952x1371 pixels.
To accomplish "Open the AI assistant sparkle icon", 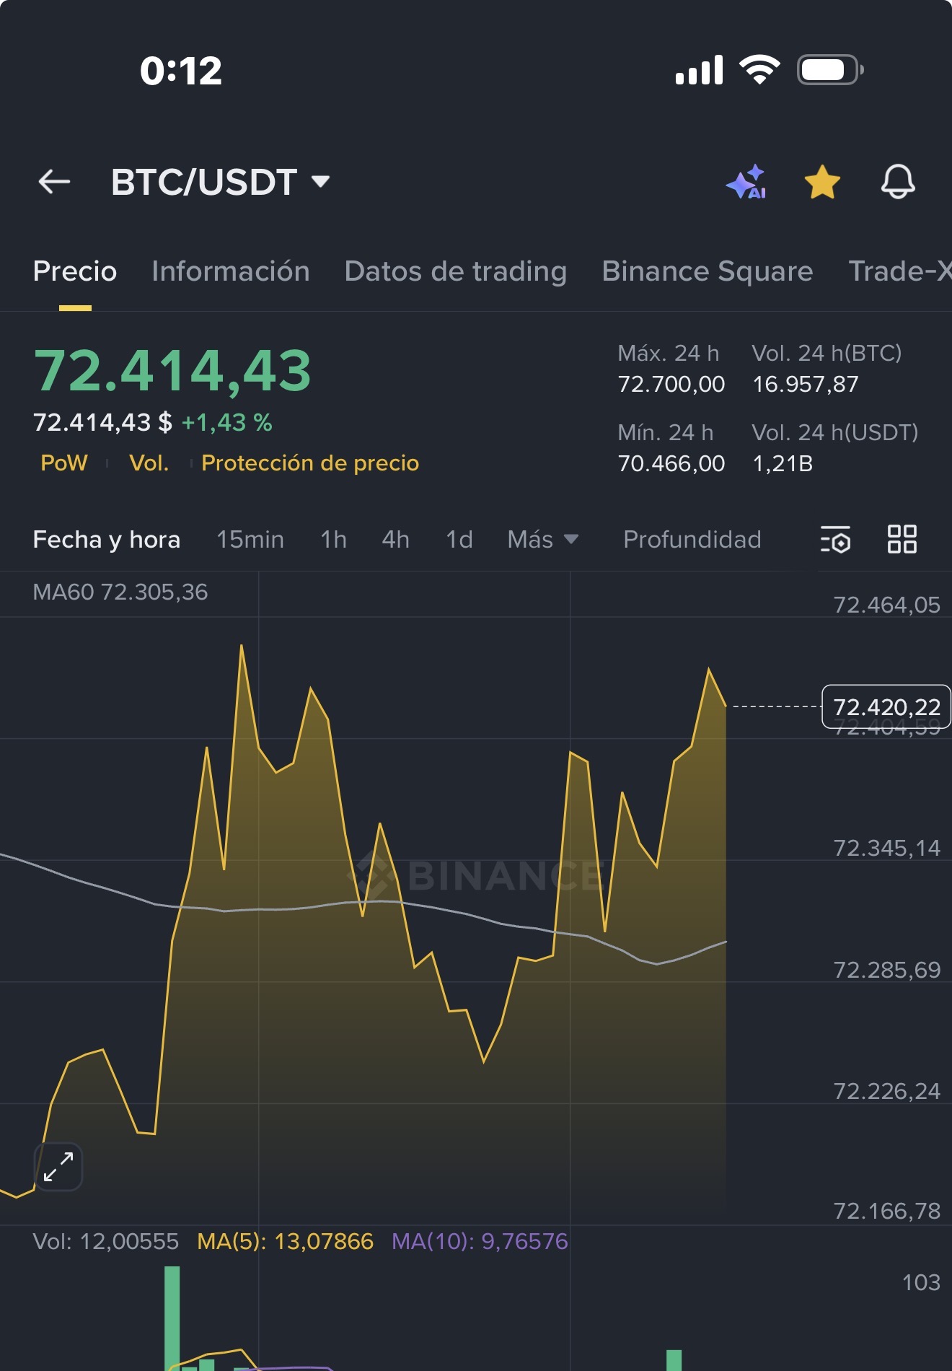I will [746, 182].
